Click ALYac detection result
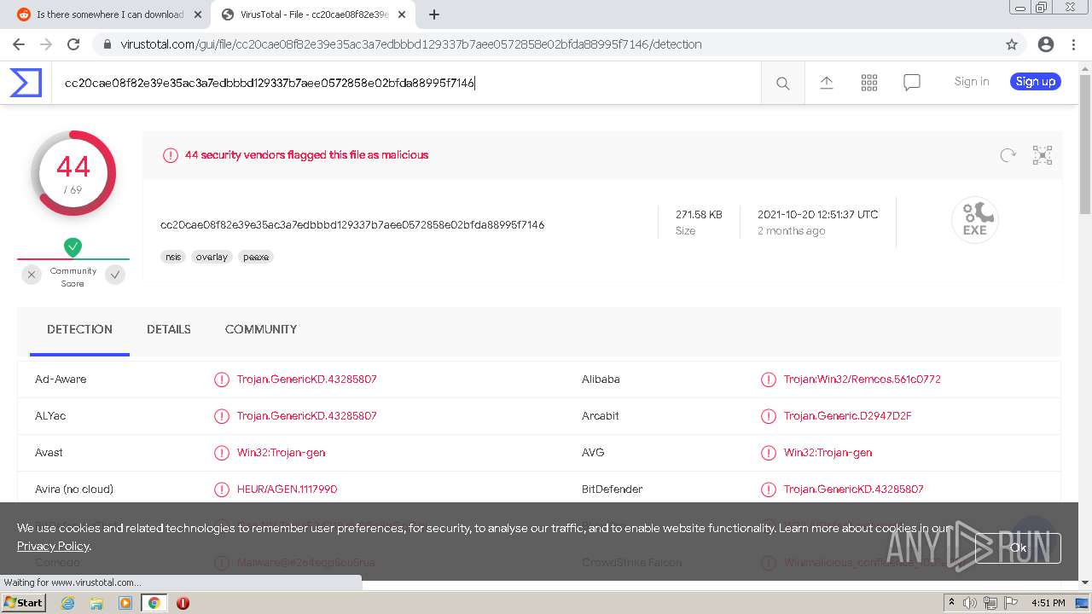 (307, 416)
